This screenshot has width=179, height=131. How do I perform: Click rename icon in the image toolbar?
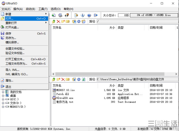pos(68,21)
